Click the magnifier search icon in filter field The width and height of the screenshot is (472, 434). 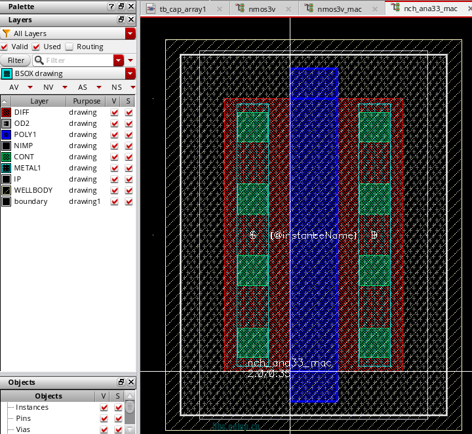tap(39, 60)
